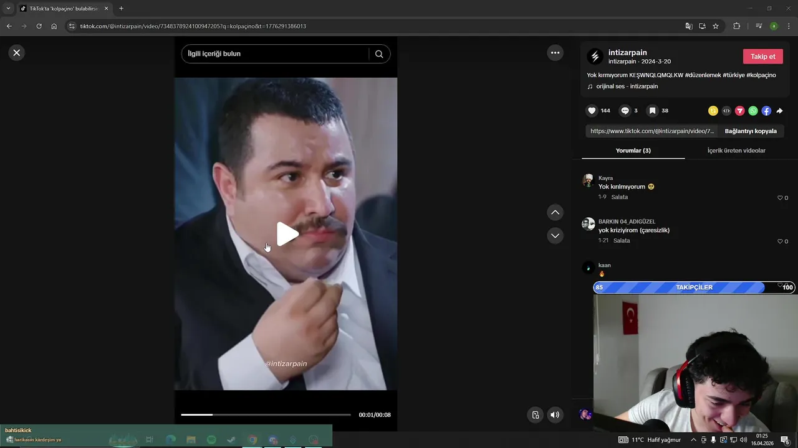Open the intizarpain username link
798x448 pixels.
[x=627, y=53]
